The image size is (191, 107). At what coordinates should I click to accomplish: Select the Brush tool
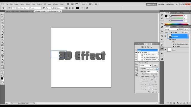2,34
